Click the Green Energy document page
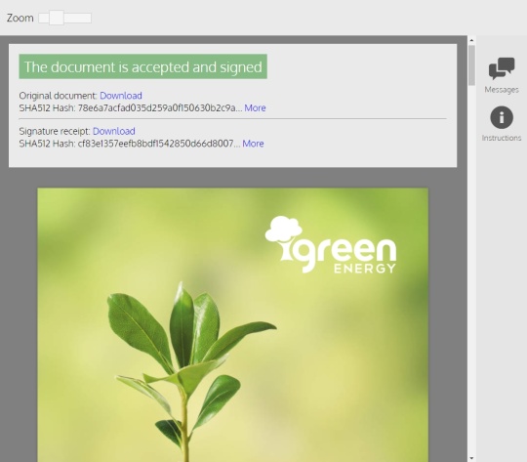 coord(232,324)
